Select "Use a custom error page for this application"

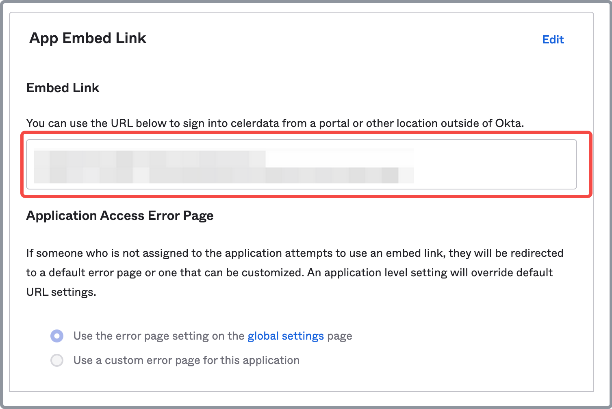point(57,360)
